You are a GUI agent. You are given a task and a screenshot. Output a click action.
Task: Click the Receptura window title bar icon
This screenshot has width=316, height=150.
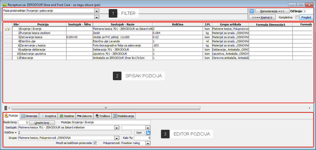click(4, 5)
